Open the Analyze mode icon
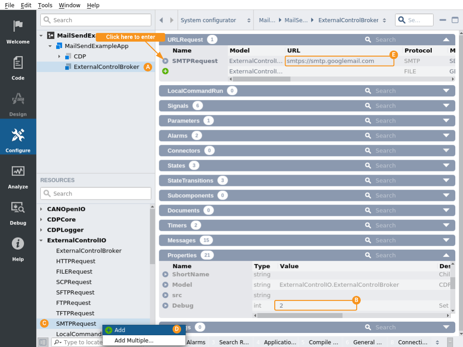This screenshot has width=463, height=347. pyautogui.click(x=18, y=171)
